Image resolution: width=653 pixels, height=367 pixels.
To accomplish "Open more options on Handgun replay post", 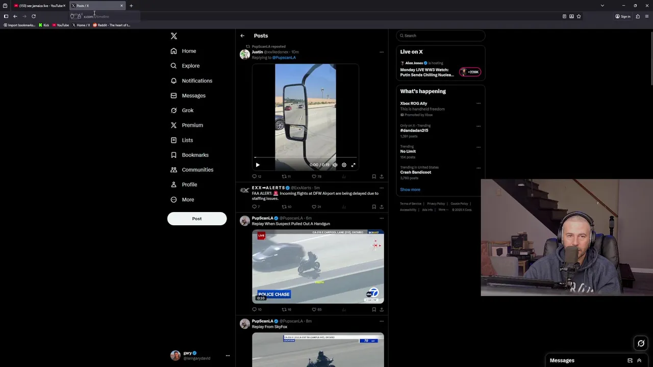I will click(x=381, y=218).
